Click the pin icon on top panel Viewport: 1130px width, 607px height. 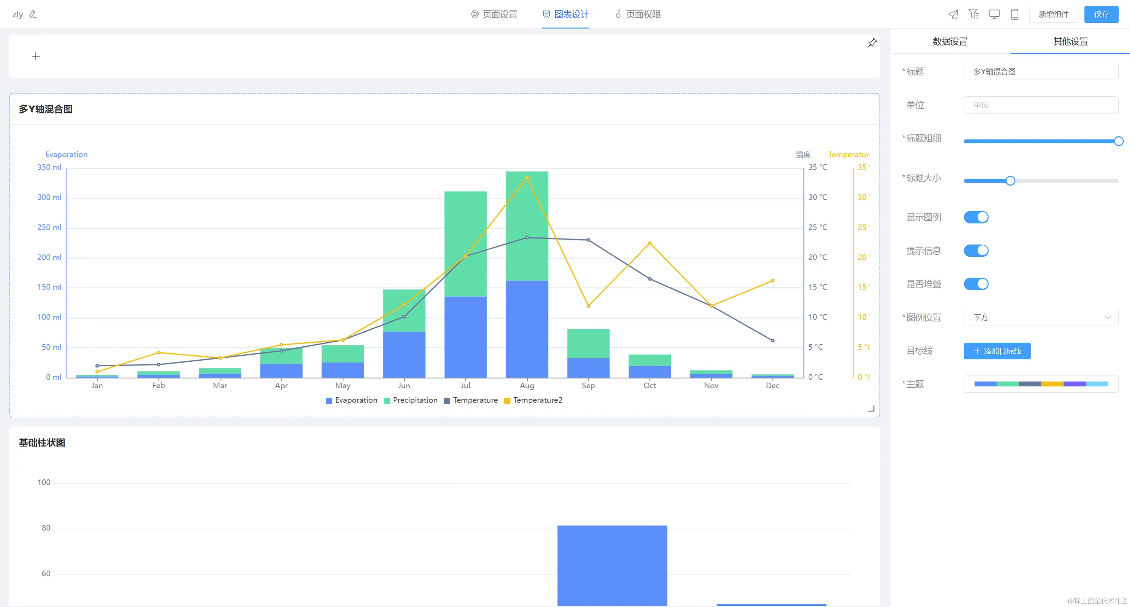click(x=872, y=43)
